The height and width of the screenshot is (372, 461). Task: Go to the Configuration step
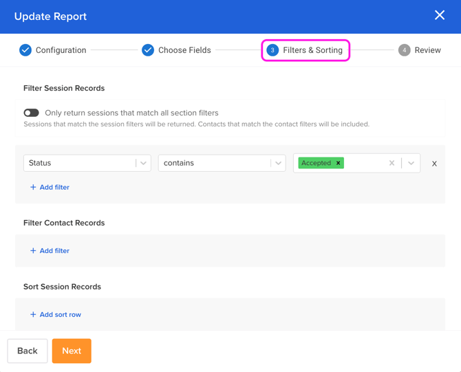coord(61,50)
